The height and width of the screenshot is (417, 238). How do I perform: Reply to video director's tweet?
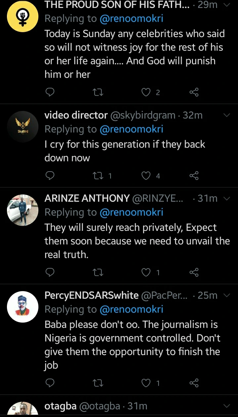point(50,176)
